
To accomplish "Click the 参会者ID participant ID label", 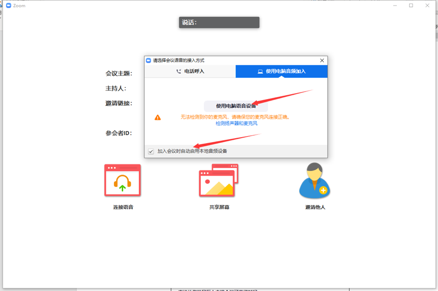I will coord(119,133).
